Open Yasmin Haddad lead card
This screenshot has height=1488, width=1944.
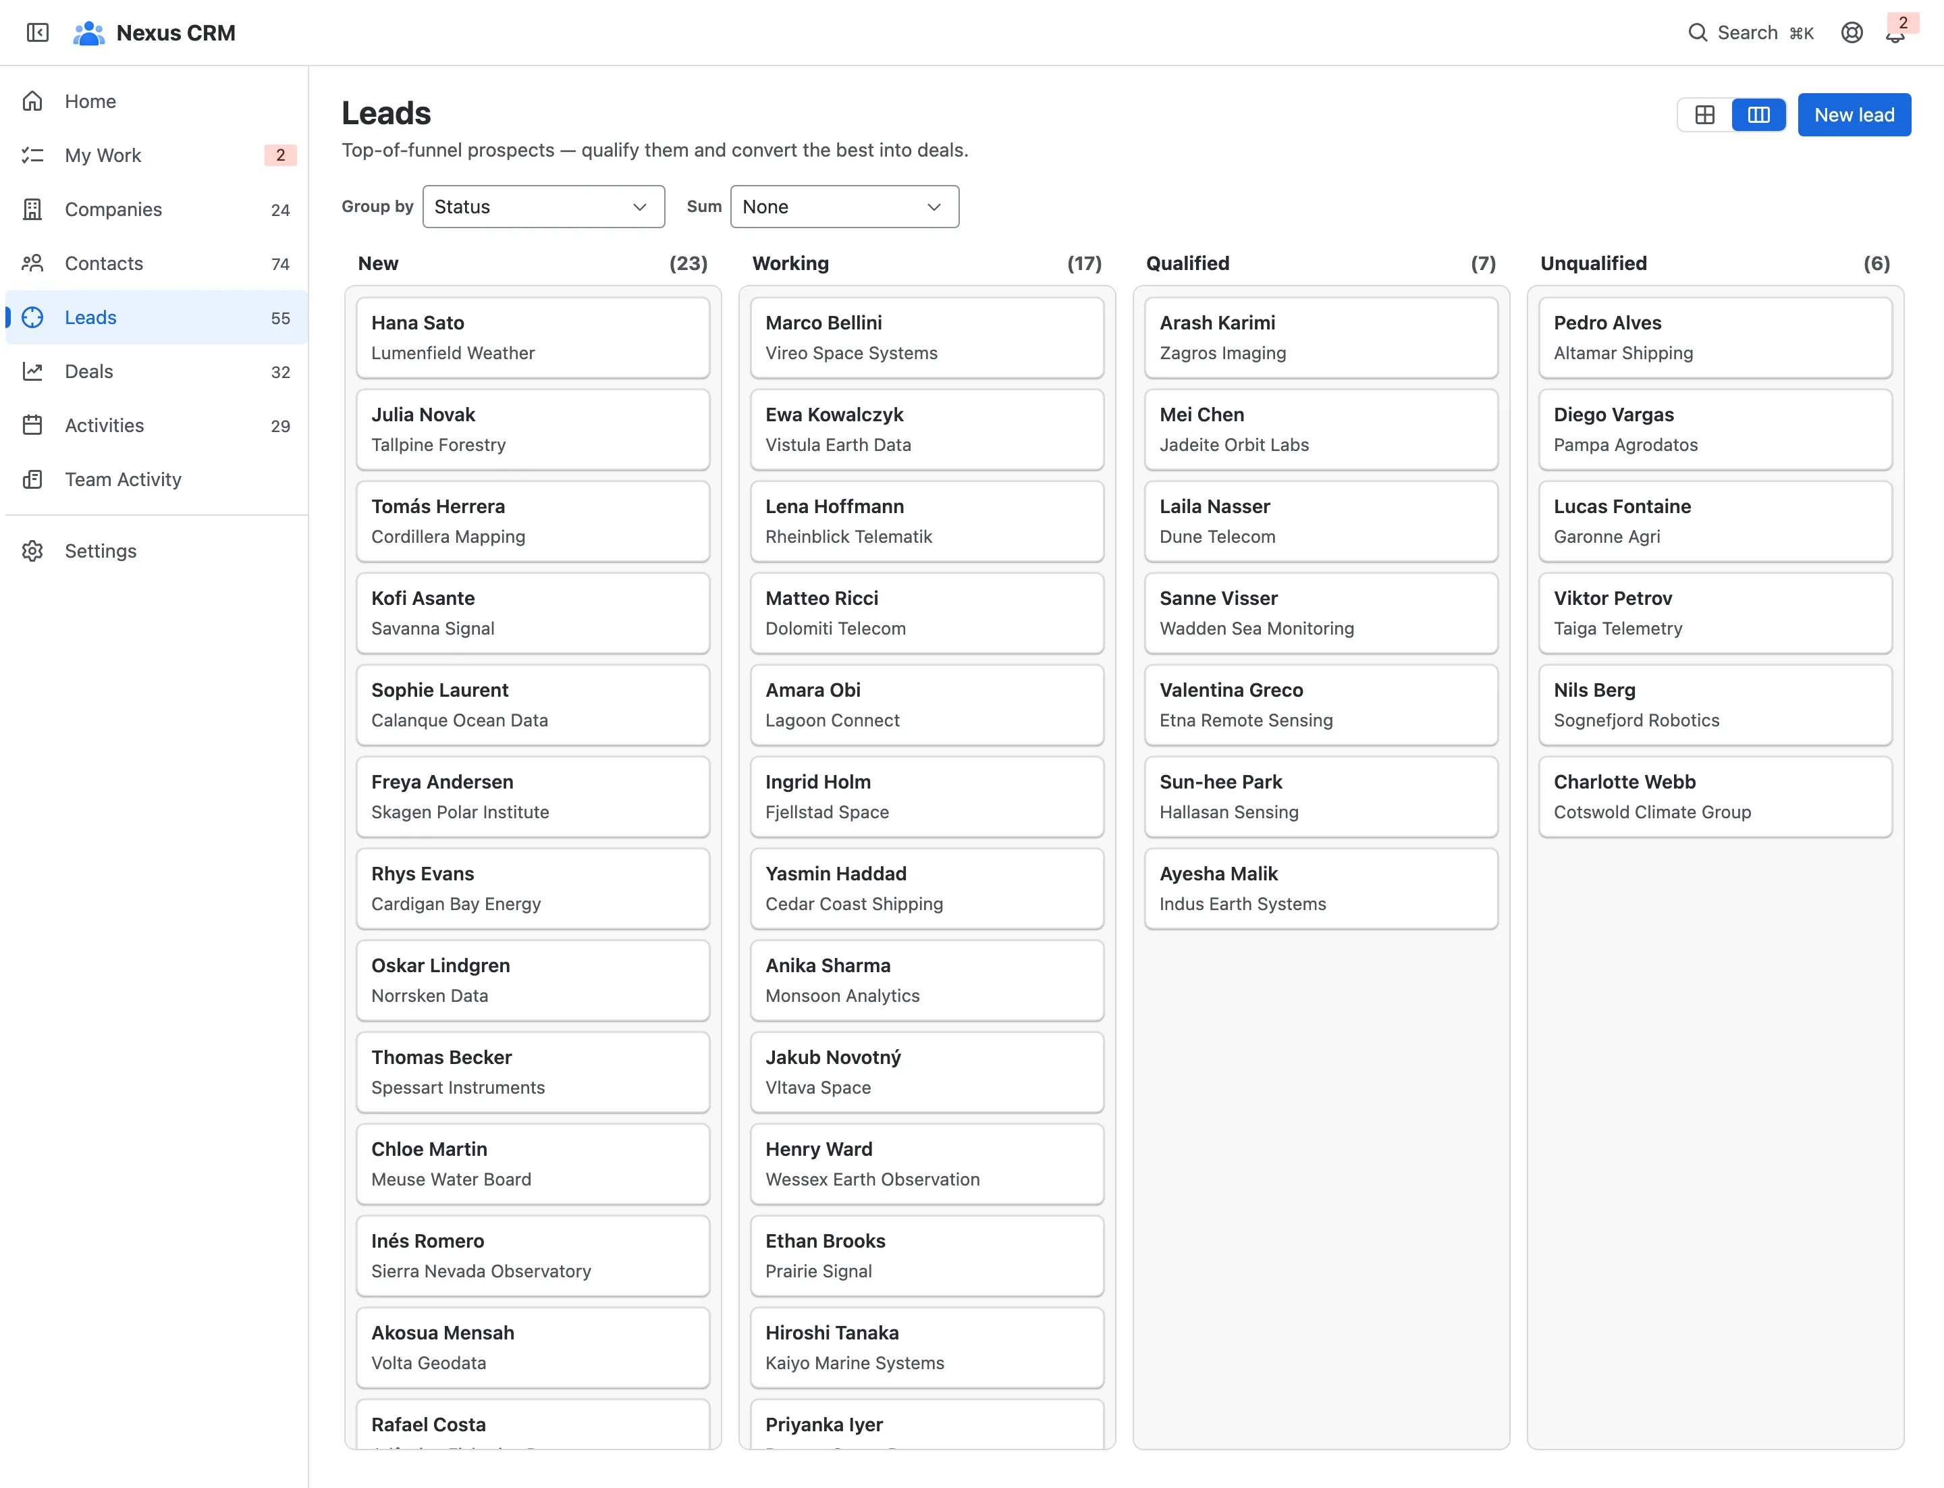[927, 888]
